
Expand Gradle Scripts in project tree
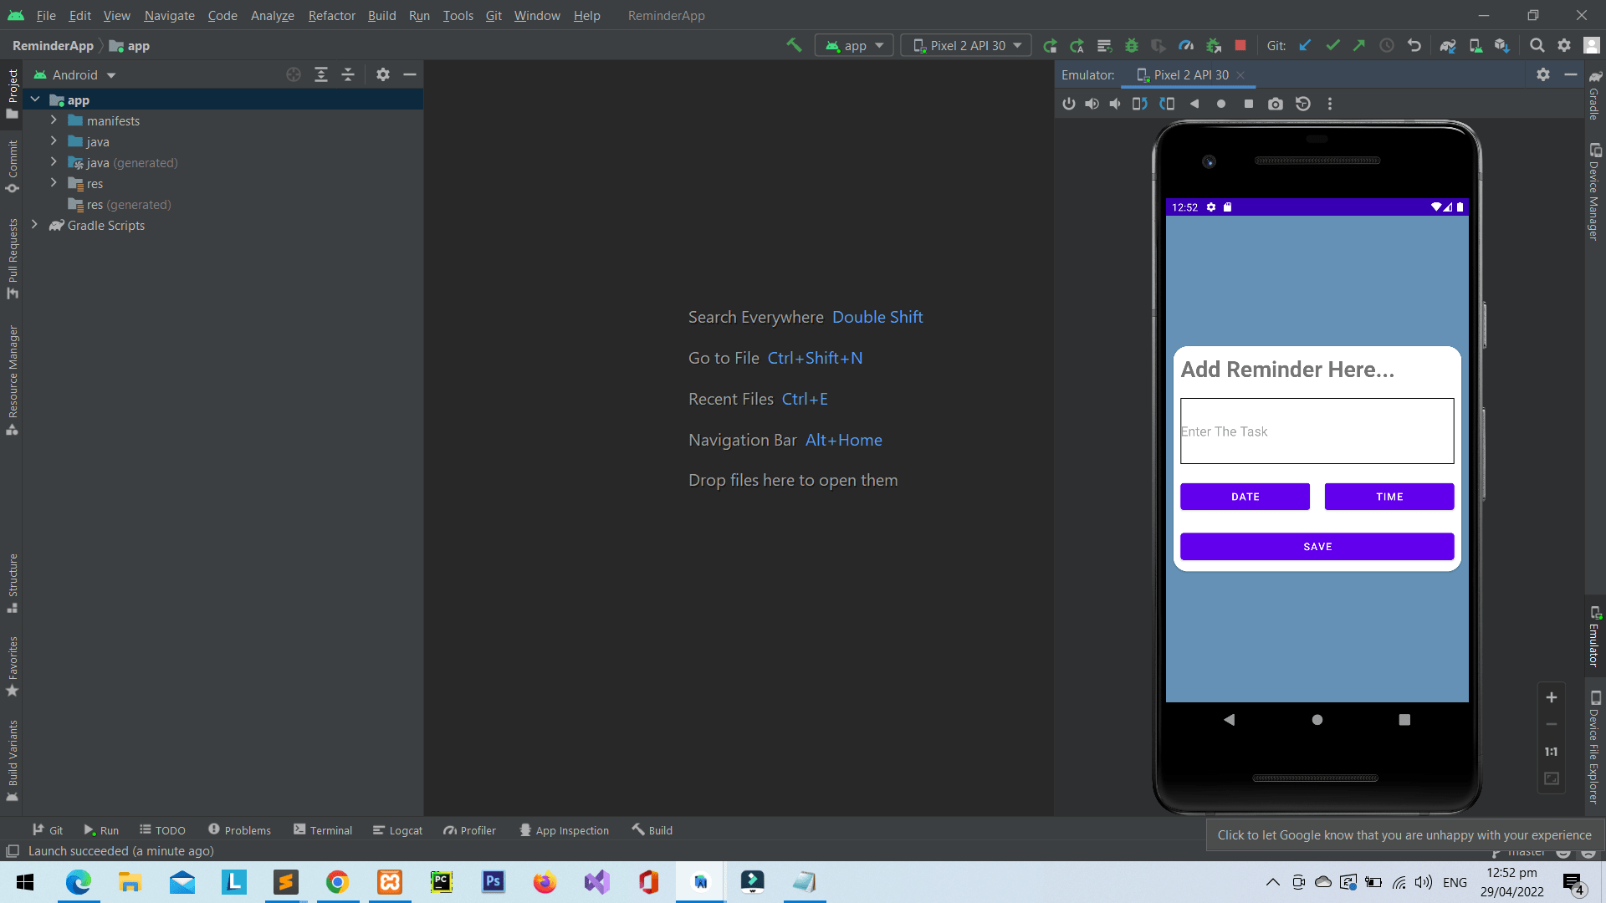pyautogui.click(x=34, y=225)
